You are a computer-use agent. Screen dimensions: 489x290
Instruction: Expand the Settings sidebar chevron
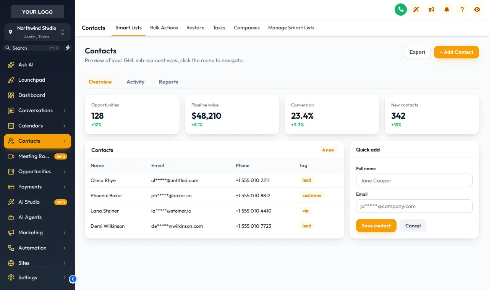pos(65,278)
